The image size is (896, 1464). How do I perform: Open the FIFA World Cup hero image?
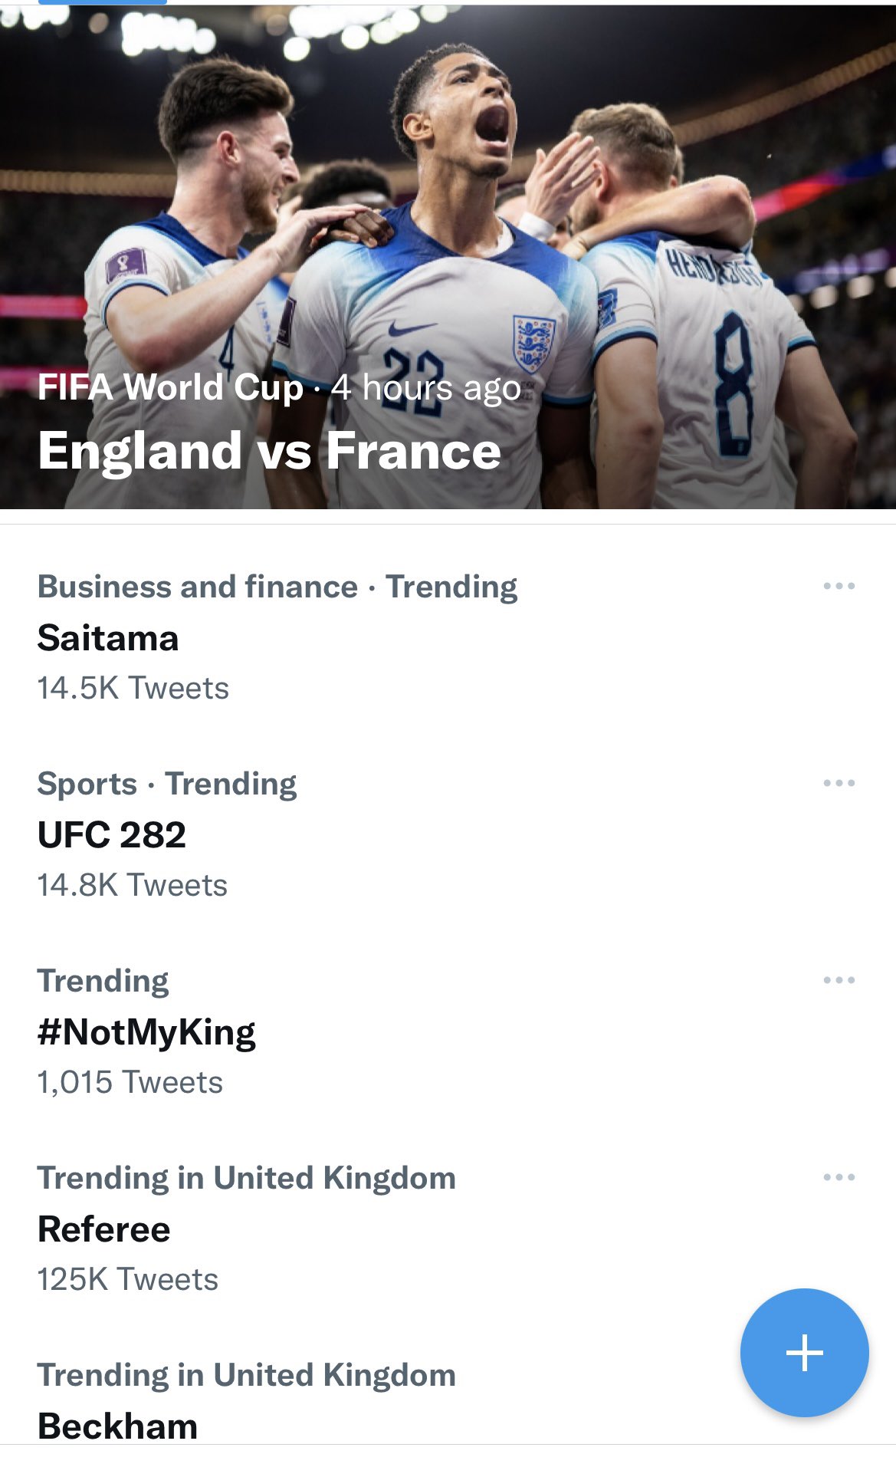tap(448, 230)
